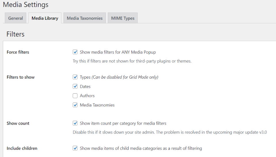Image resolution: width=276 pixels, height=157 pixels.
Task: Go to the MIME Types tab
Action: 123,18
